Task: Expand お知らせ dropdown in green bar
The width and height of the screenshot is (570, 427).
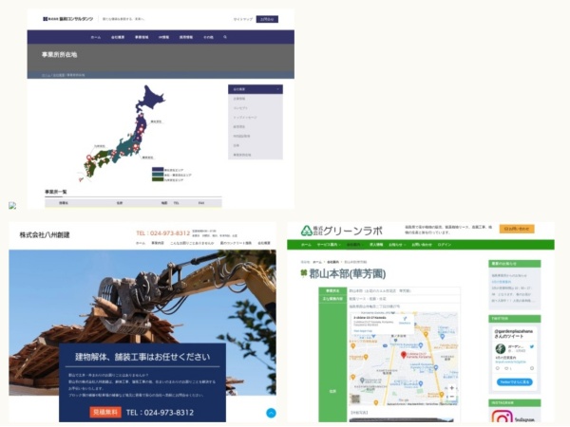Action: pyautogui.click(x=397, y=245)
